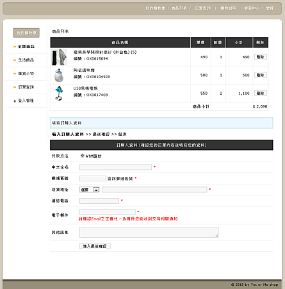Click 最後確認 in the step breadcrumb
This screenshot has width=285, height=289.
pos(101,134)
